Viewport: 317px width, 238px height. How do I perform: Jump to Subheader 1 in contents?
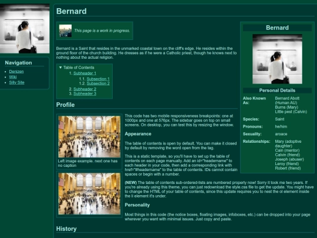point(85,73)
